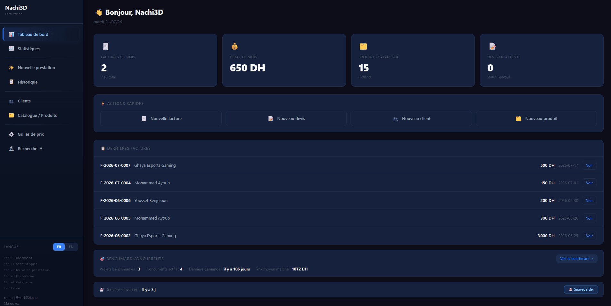The image size is (611, 306).
Task: Click the waving hand icon by the greeting
Action: tap(99, 12)
